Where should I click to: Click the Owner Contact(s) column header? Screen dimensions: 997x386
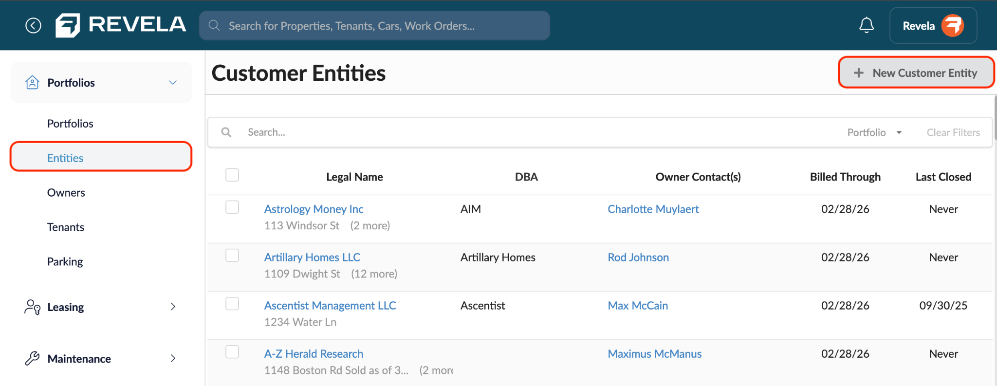(x=698, y=177)
